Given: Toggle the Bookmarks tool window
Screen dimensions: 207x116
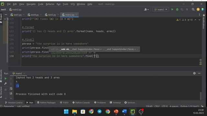Looking at the screenshot, I should (1, 76).
